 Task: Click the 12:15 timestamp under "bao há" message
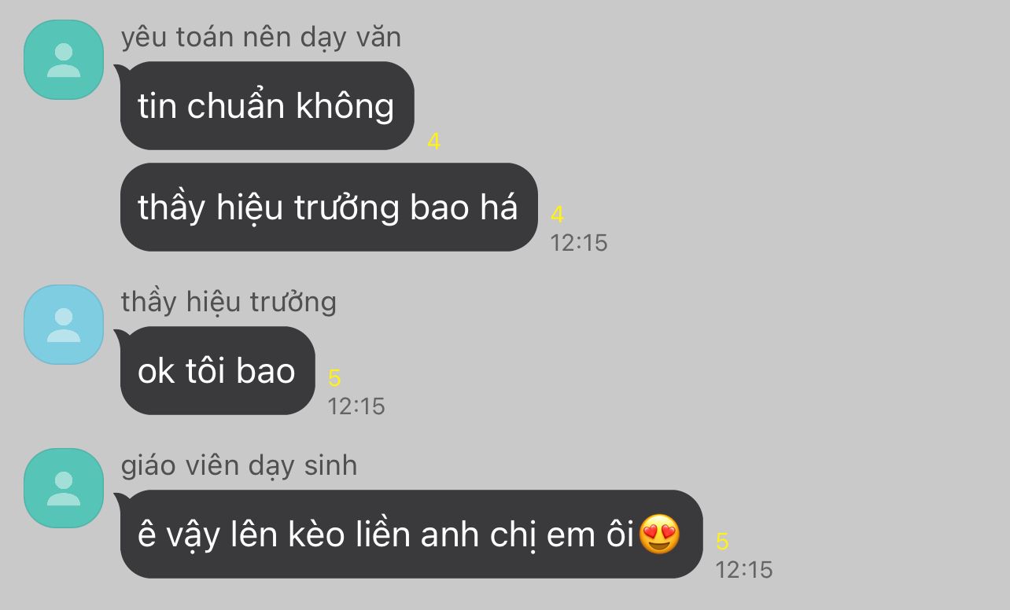click(579, 243)
